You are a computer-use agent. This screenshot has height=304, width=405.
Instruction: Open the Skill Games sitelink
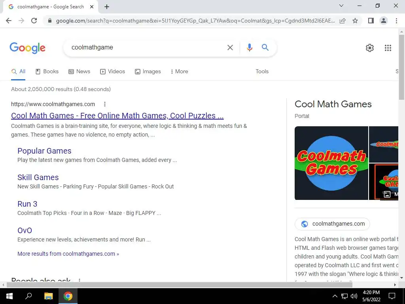(38, 178)
